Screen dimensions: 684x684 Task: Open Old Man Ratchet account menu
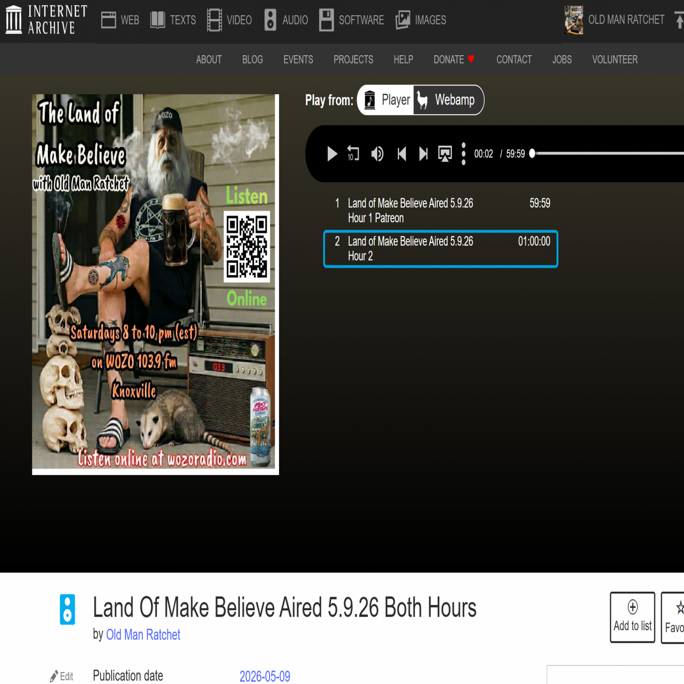tap(626, 20)
